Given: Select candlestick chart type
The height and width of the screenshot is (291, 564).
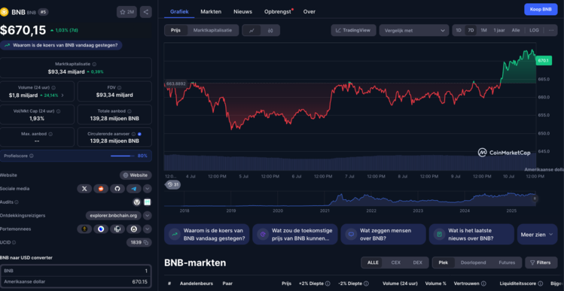Looking at the screenshot, I should click(270, 31).
